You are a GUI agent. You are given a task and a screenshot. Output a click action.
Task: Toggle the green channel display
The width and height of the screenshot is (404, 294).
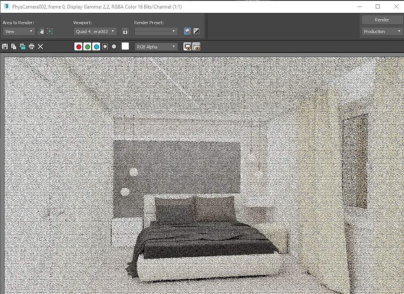87,46
